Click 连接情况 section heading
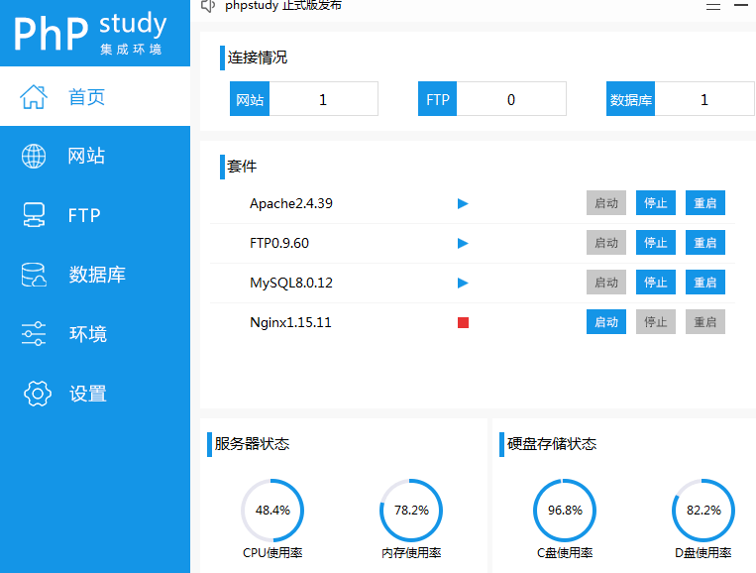The height and width of the screenshot is (573, 756). [258, 57]
